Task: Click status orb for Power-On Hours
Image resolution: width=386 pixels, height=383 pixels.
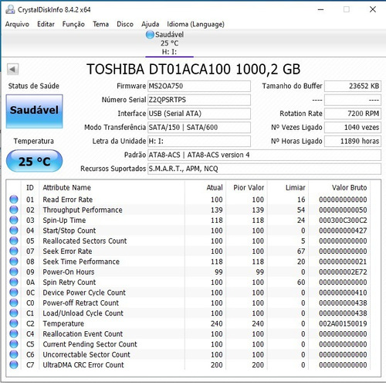Action: pyautogui.click(x=14, y=272)
